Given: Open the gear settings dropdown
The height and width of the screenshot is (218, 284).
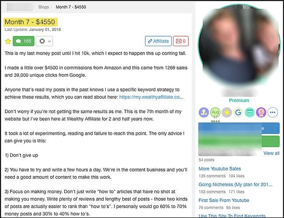Looking at the screenshot, I should pyautogui.click(x=45, y=41).
